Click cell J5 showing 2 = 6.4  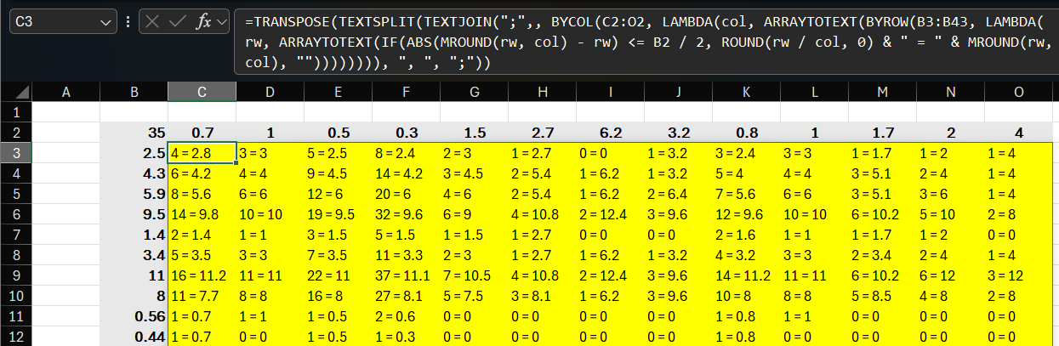tap(678, 194)
